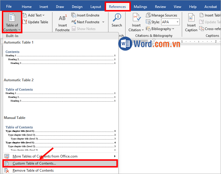Click the Style icon beside the APA box
221x174 pixels.
pos(148,22)
